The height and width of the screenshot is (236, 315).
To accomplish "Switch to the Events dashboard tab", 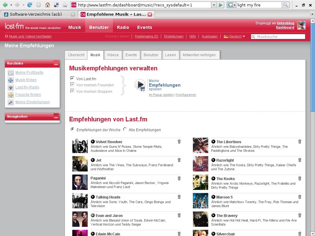I will point(131,55).
